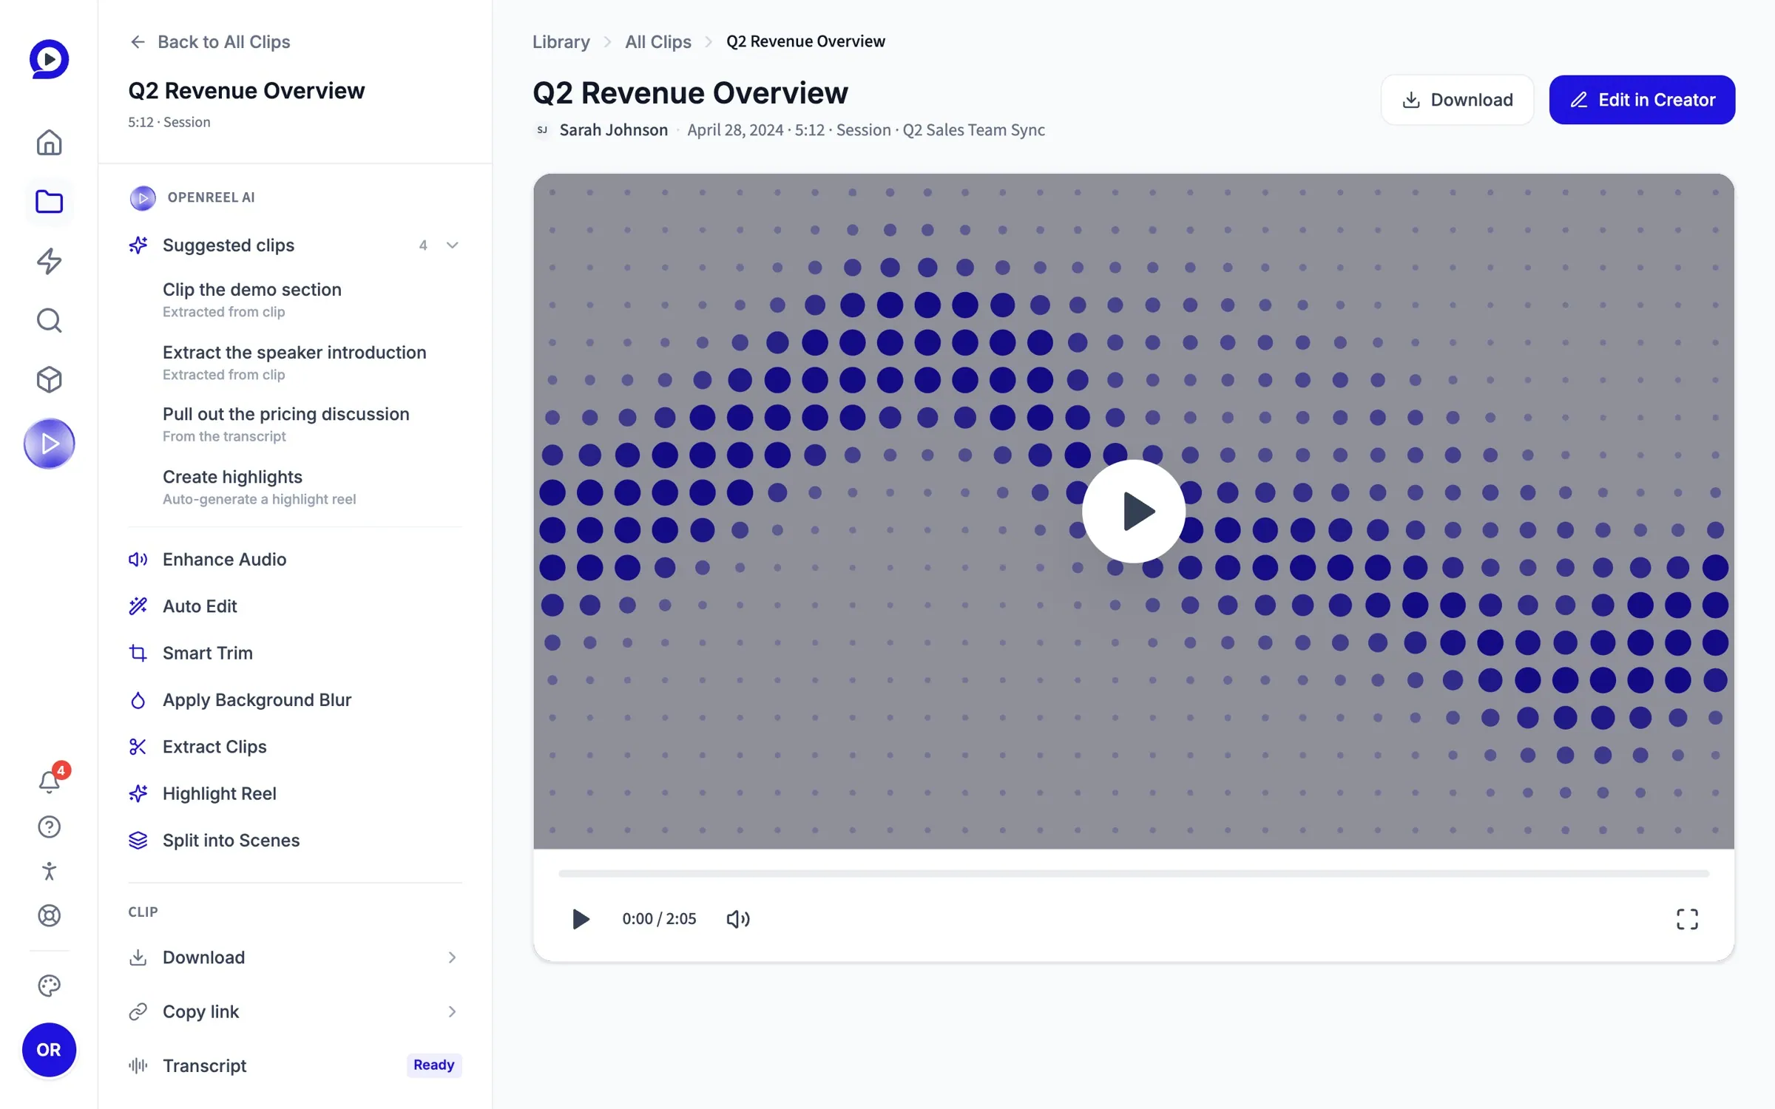Screen dimensions: 1775x1109
Task: Open the Library folder icon in sidebar
Action: tap(49, 202)
